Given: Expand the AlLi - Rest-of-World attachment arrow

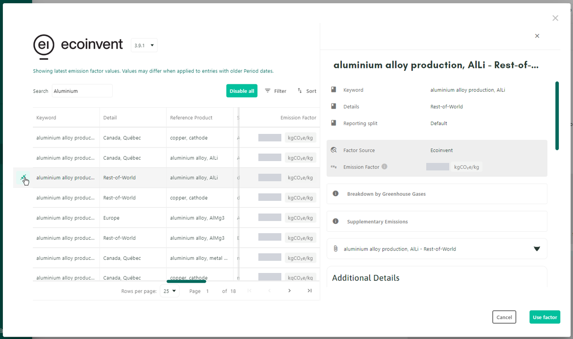Looking at the screenshot, I should [x=537, y=249].
